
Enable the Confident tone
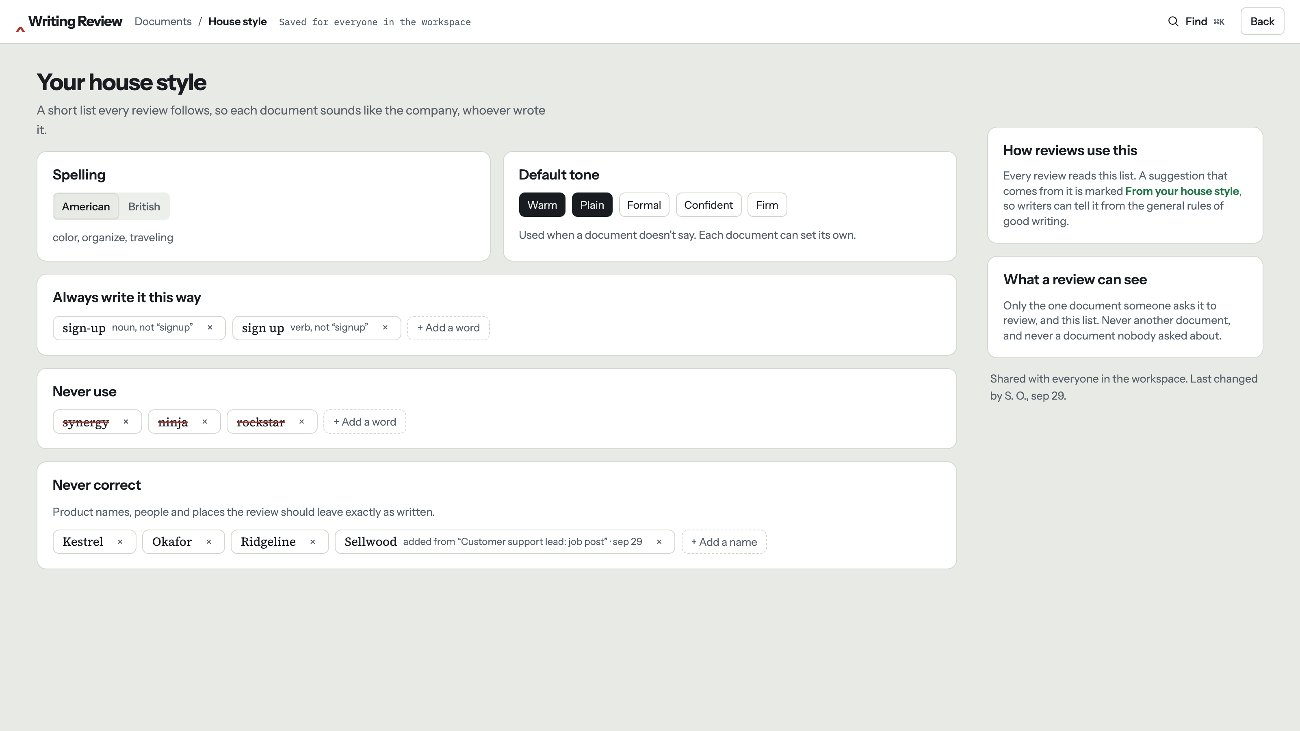708,205
